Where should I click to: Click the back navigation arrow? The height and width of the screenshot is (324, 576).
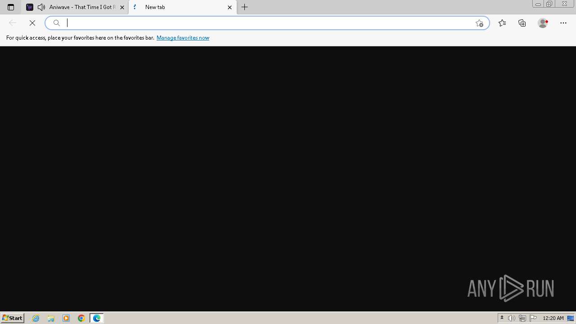[13, 23]
